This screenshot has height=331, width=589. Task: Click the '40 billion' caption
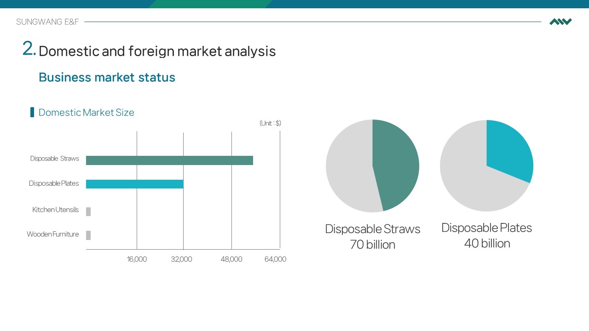click(x=487, y=243)
